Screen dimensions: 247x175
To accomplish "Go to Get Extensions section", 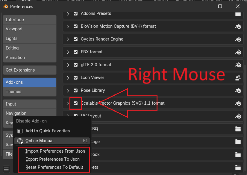I will pos(30,70).
